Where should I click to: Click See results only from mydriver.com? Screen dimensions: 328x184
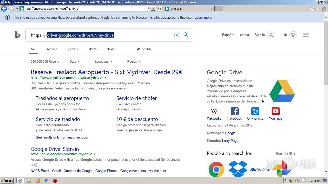62,137
